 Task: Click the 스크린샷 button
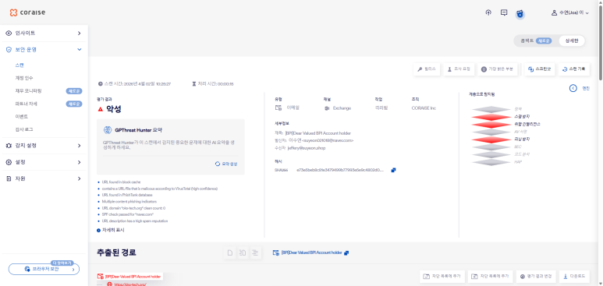click(x=540, y=69)
